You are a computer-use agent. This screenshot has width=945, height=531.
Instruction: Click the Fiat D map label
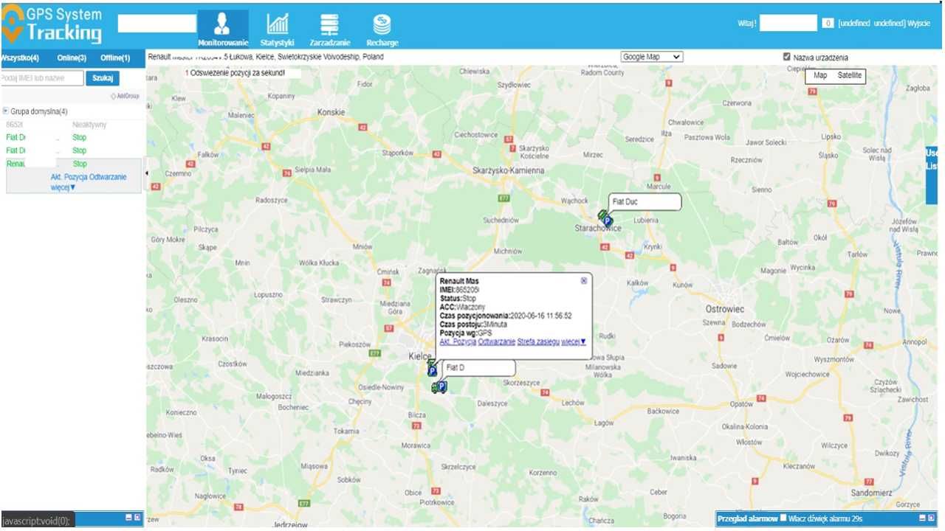(x=478, y=367)
